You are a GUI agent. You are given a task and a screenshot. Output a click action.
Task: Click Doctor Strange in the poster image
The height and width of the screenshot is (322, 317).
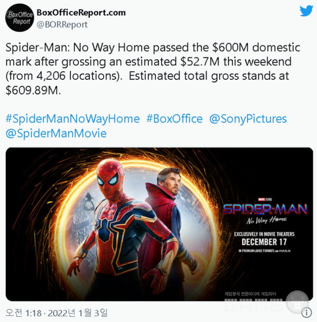point(170,205)
